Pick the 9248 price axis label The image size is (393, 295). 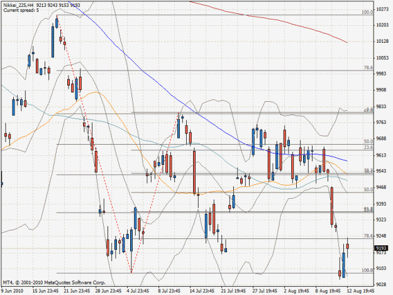point(382,236)
